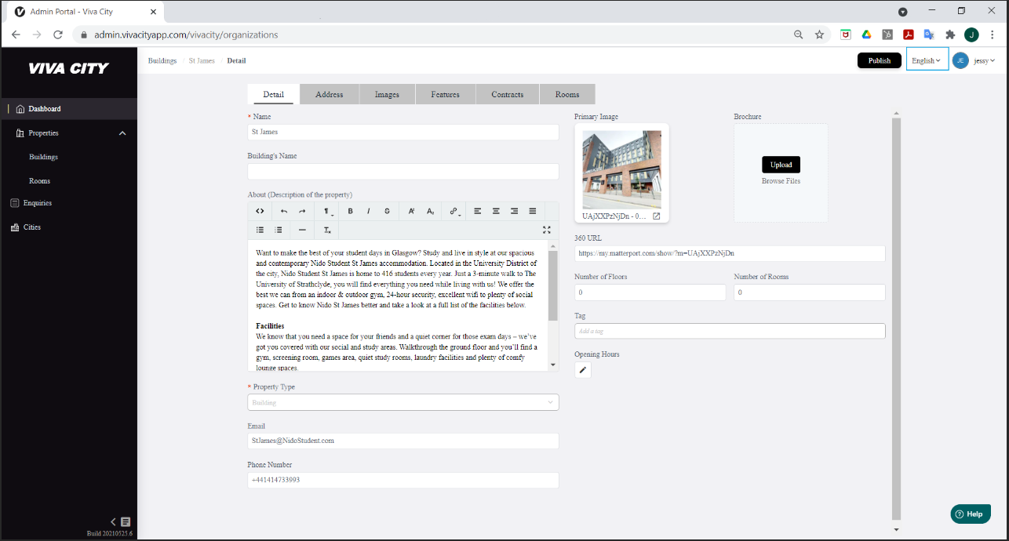This screenshot has width=1009, height=541.
Task: Open the jessy user menu
Action: (x=984, y=60)
